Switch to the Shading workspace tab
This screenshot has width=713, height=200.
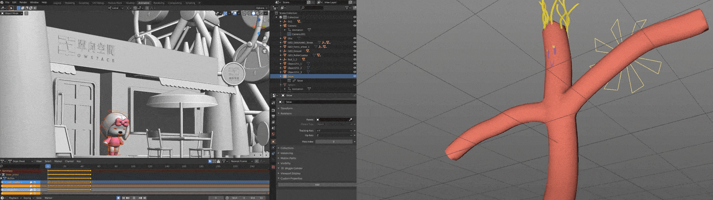(130, 3)
